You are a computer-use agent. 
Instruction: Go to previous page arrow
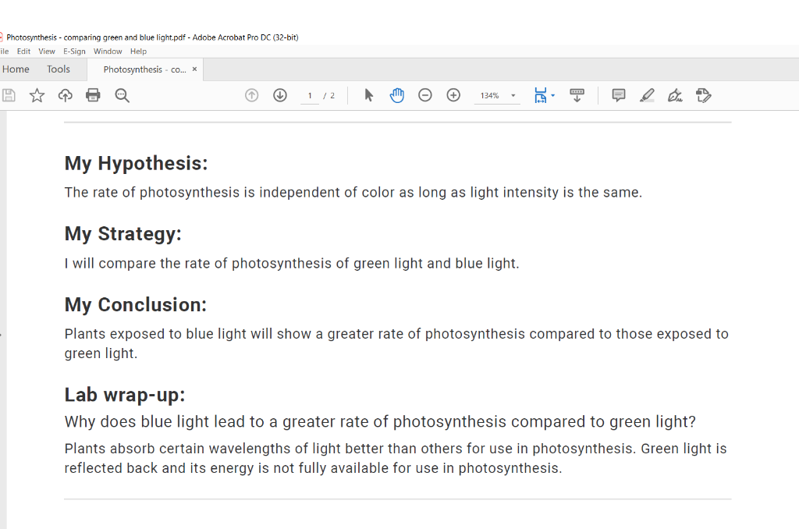coord(252,95)
